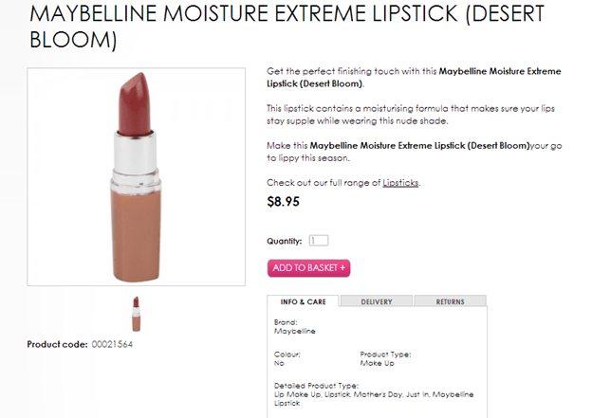592x418 pixels.
Task: Focus the Quantity input box
Action: click(x=319, y=241)
